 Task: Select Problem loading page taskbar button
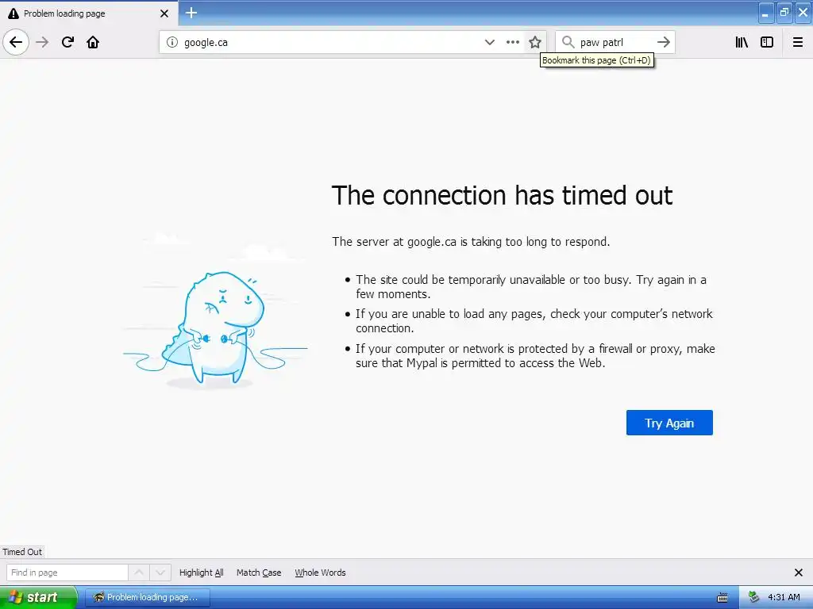pyautogui.click(x=147, y=597)
